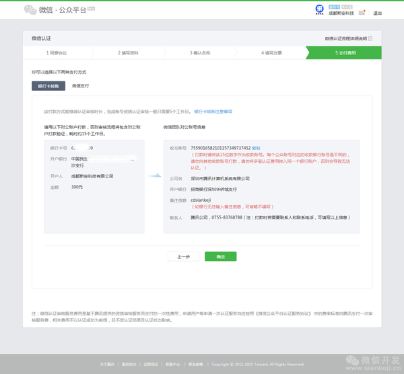Open 运营规范 footer link
Screen dimensions: 404x374
[x=151, y=364]
